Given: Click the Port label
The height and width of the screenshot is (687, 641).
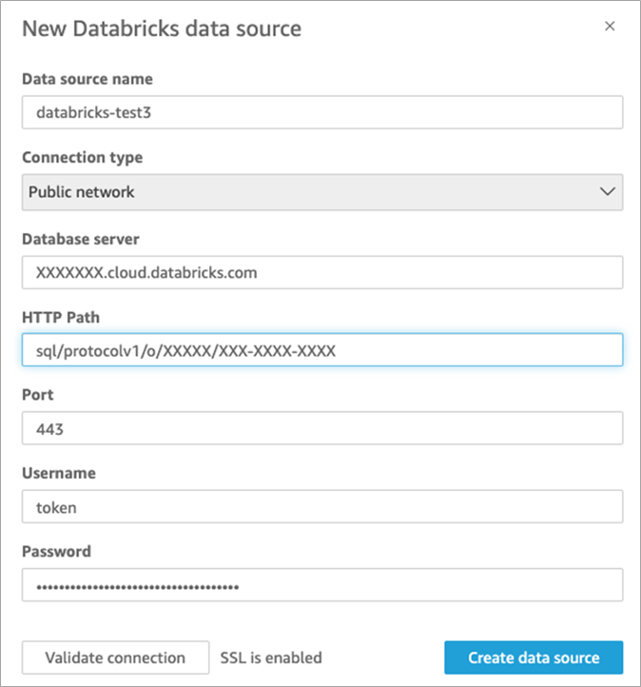Looking at the screenshot, I should point(38,395).
